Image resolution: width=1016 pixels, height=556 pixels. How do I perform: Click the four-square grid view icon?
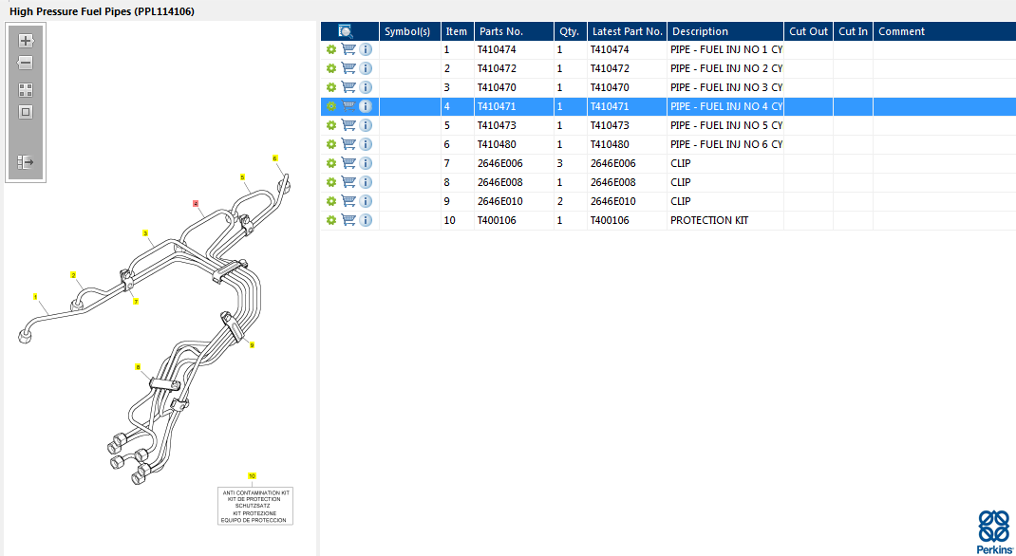pos(26,90)
